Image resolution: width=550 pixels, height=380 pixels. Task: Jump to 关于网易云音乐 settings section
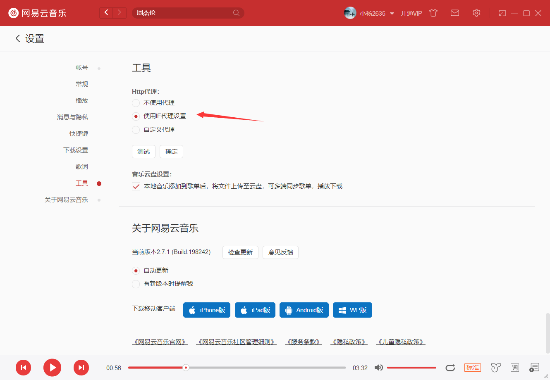click(66, 199)
